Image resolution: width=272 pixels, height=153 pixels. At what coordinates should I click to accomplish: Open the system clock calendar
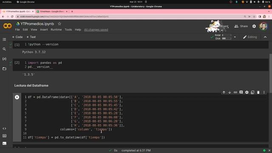(x=136, y=2)
